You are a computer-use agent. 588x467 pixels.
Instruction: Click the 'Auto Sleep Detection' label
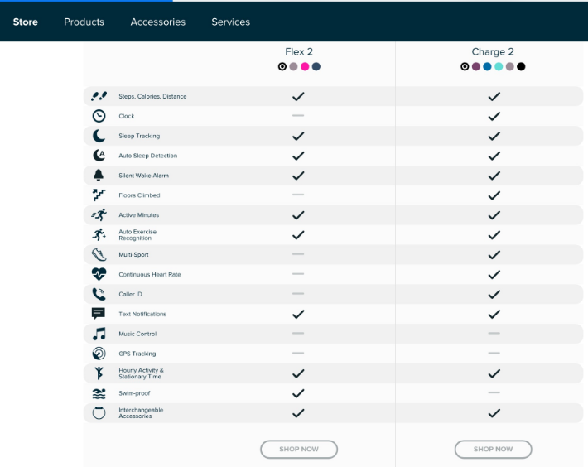[x=147, y=156]
